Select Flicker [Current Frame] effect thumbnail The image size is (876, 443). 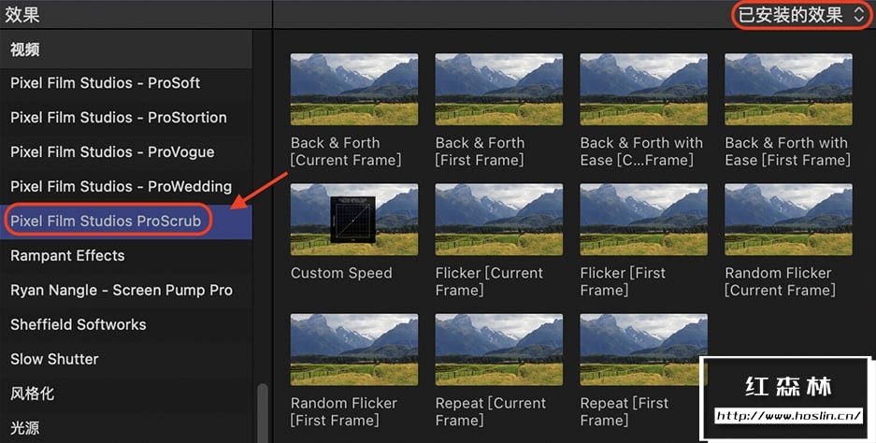[499, 220]
